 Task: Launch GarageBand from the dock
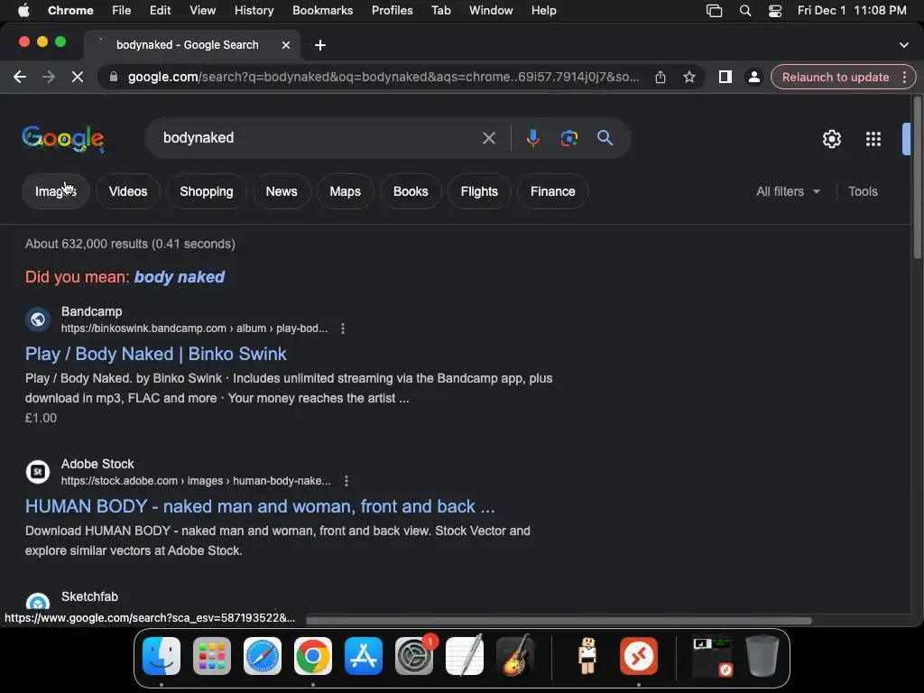click(x=515, y=656)
